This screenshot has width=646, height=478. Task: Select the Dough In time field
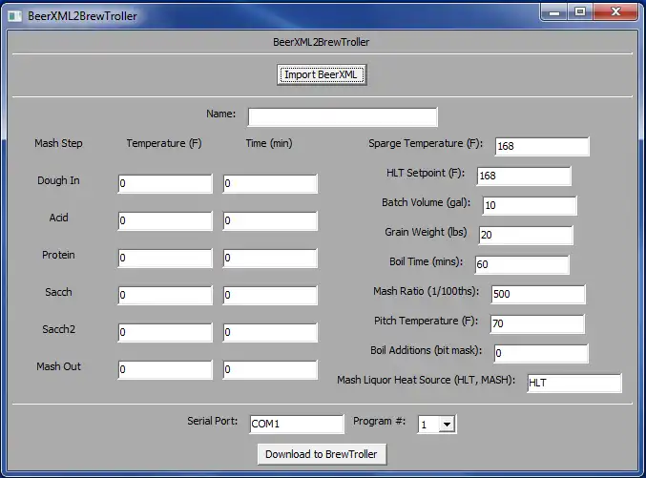pos(270,184)
